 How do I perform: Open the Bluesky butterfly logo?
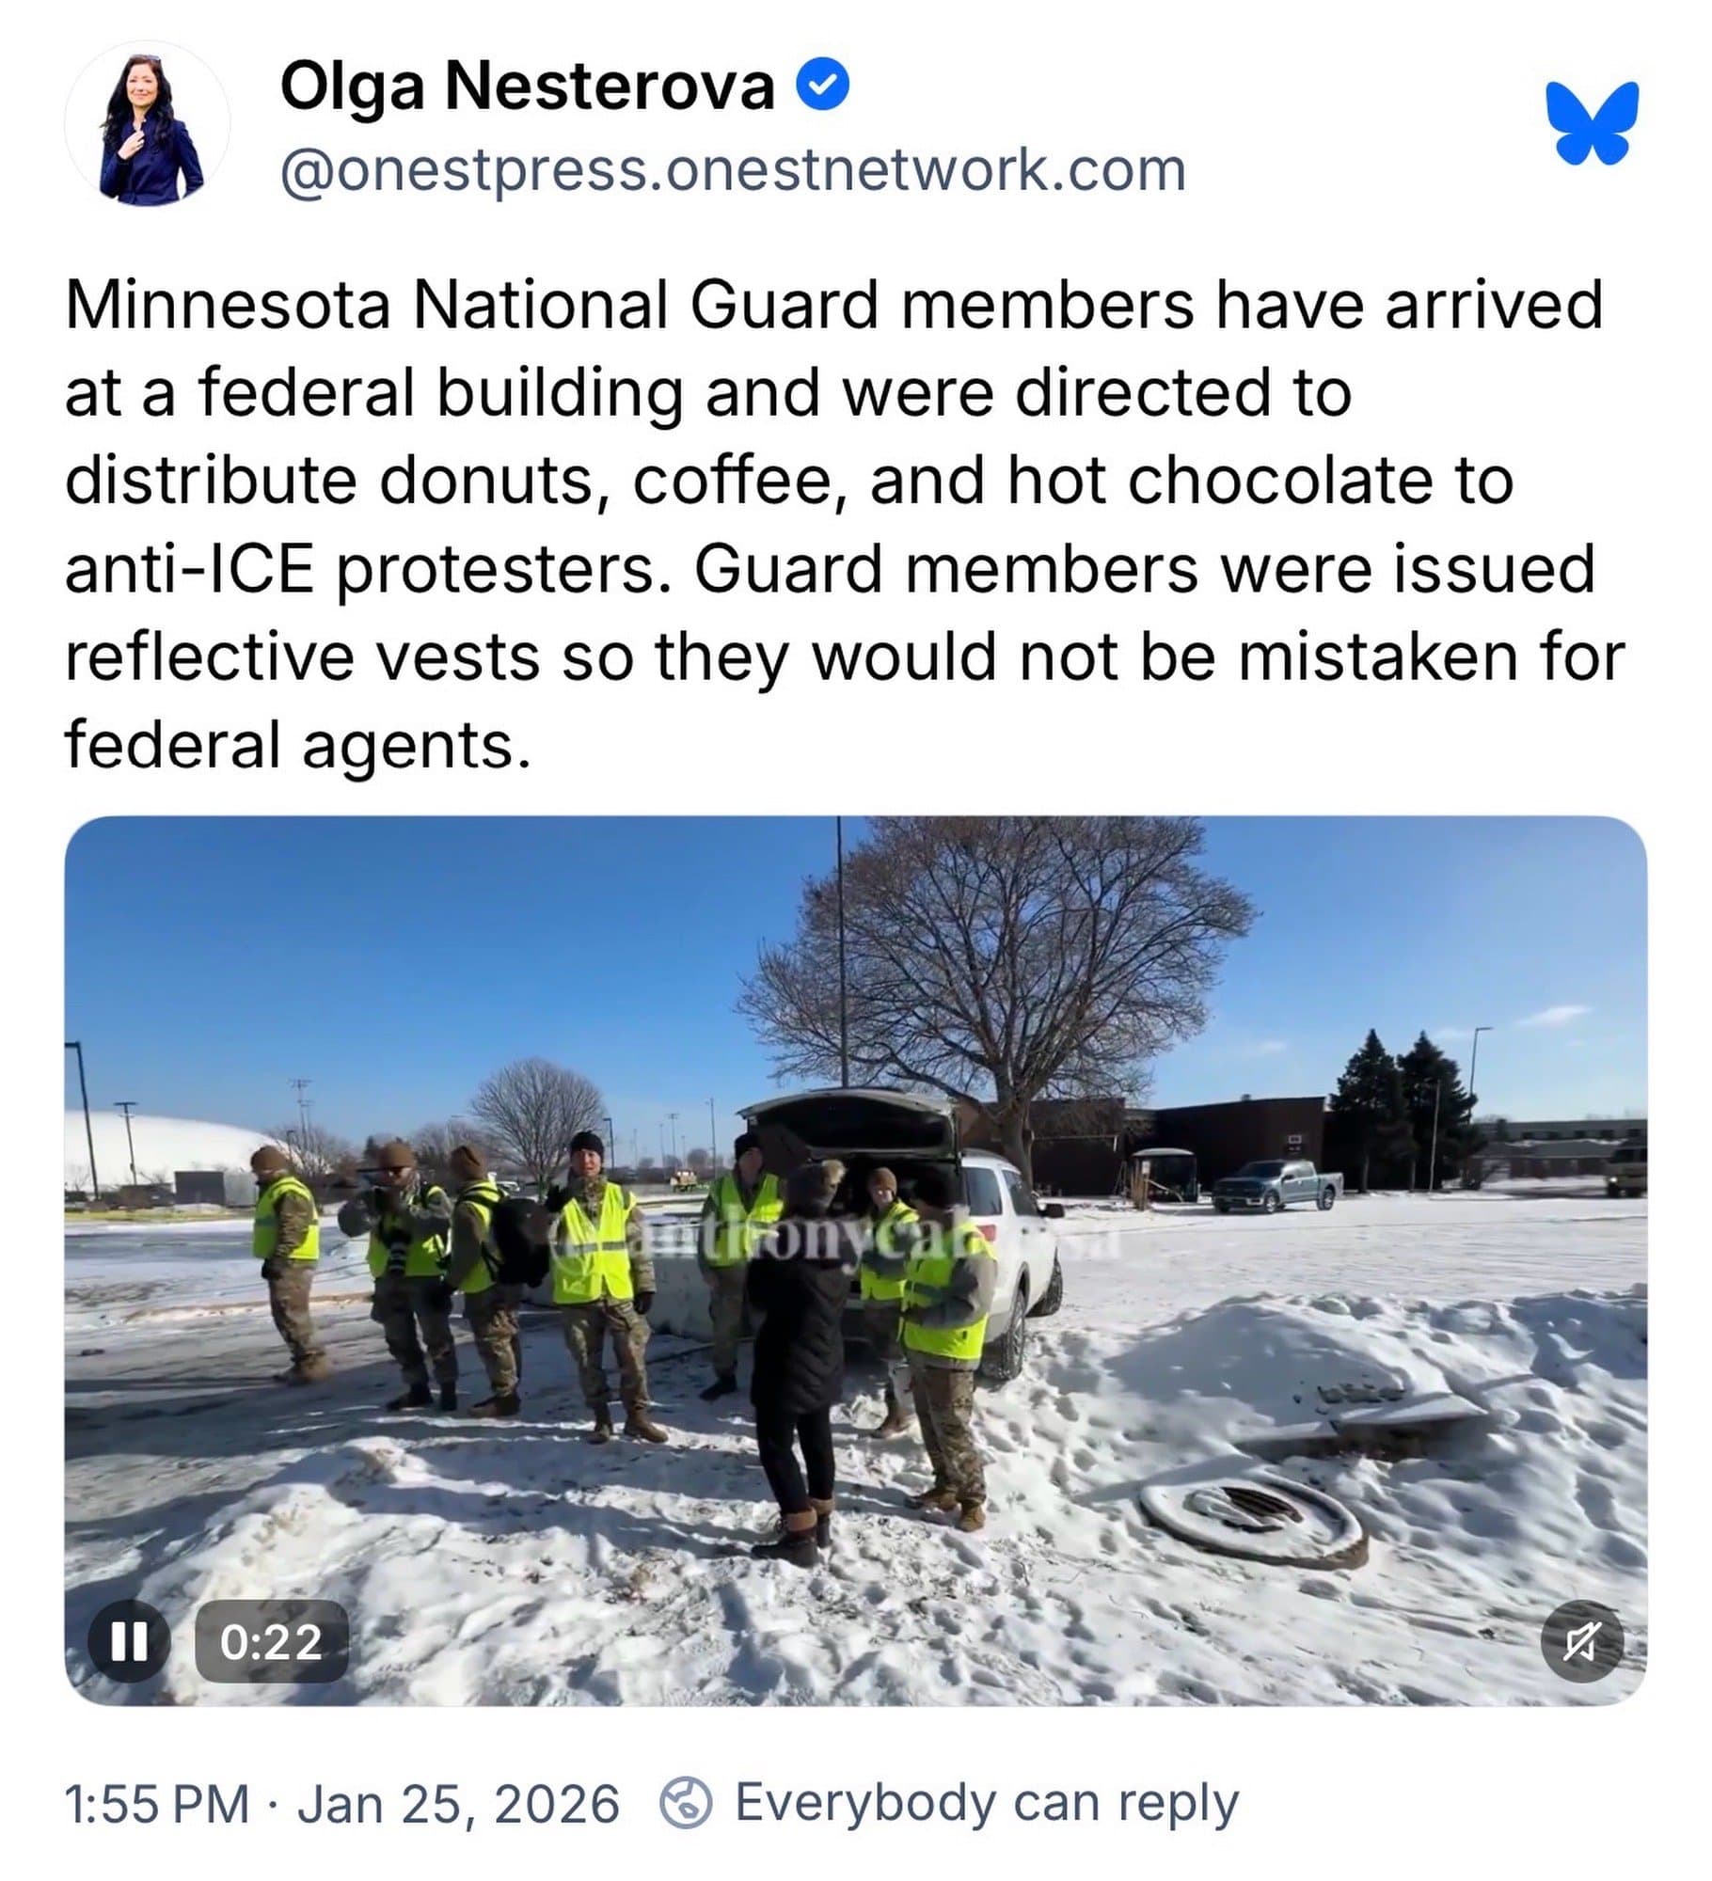[x=1593, y=122]
